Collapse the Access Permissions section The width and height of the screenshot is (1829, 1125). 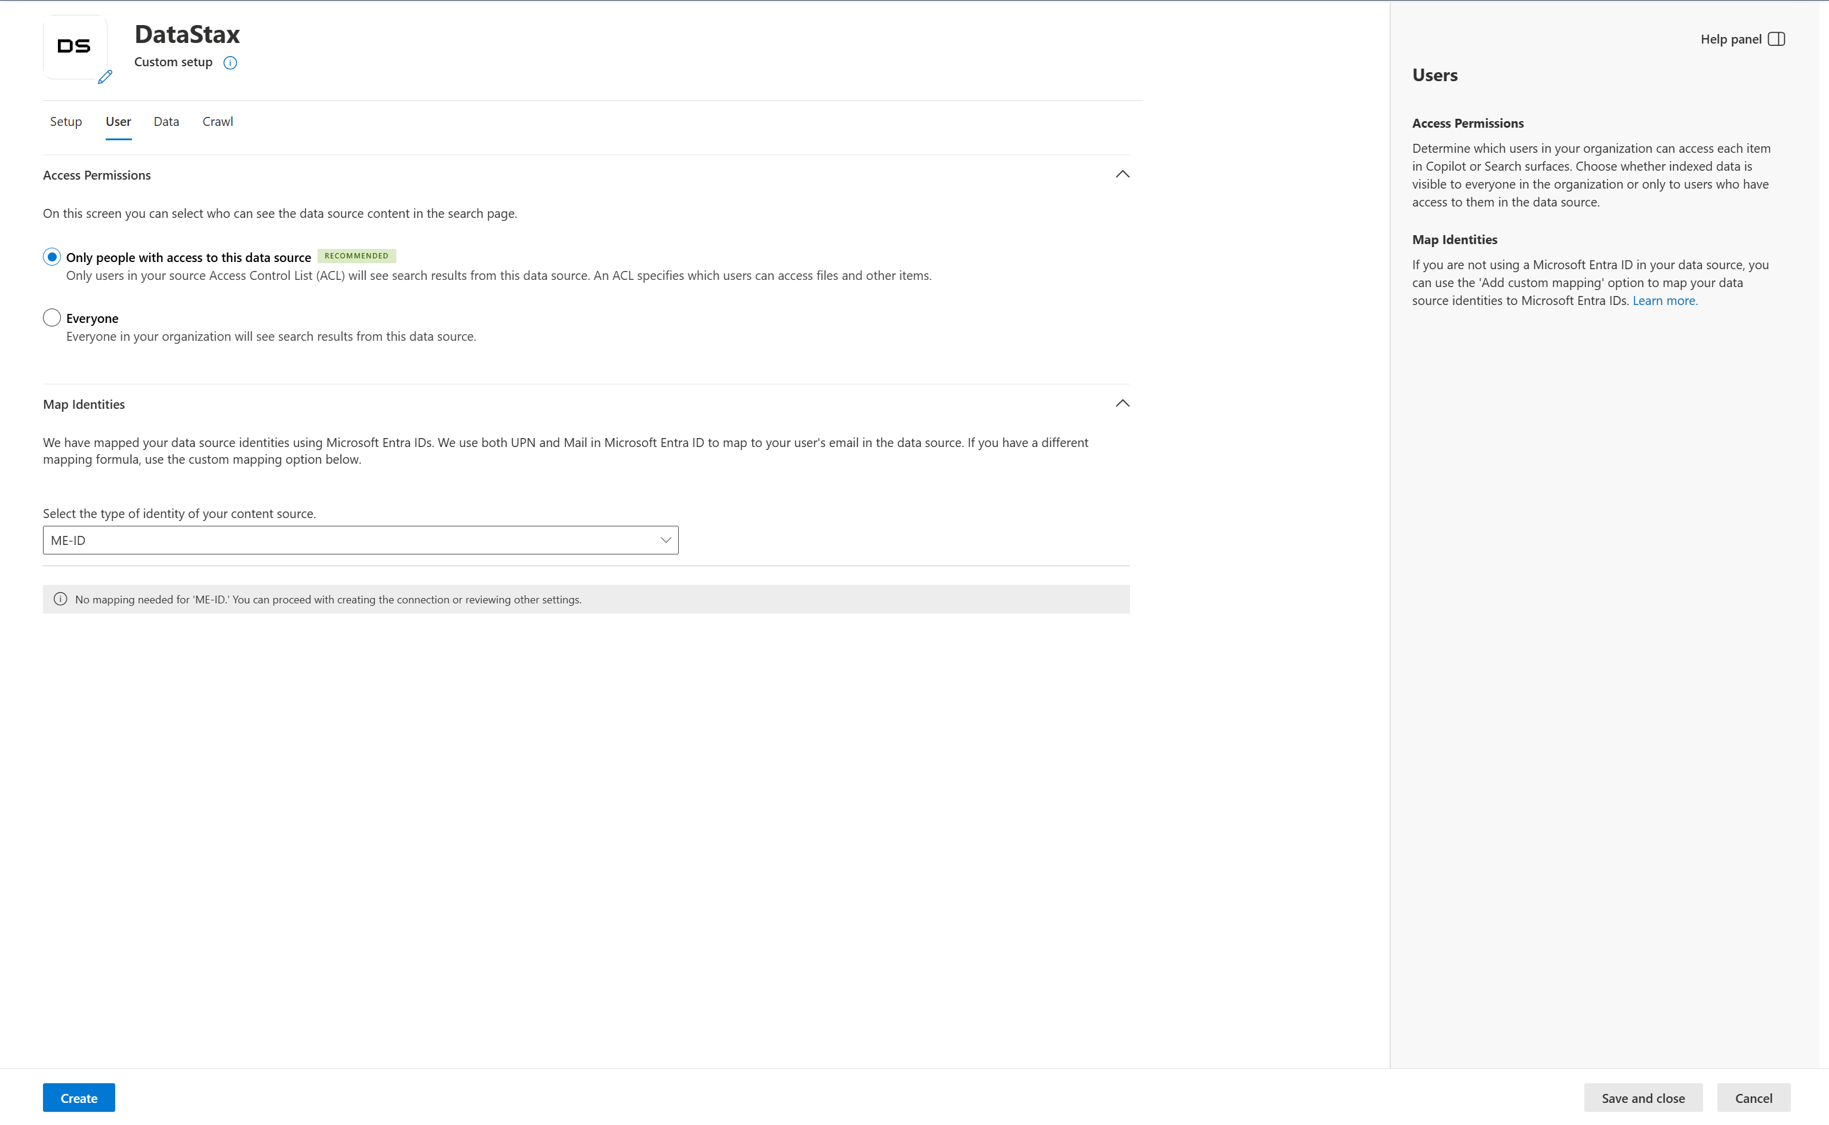pos(1122,174)
